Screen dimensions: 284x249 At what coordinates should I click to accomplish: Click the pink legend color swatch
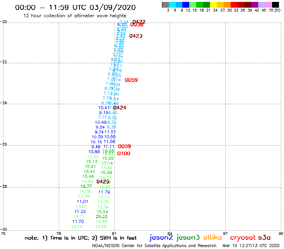tap(268, 5)
